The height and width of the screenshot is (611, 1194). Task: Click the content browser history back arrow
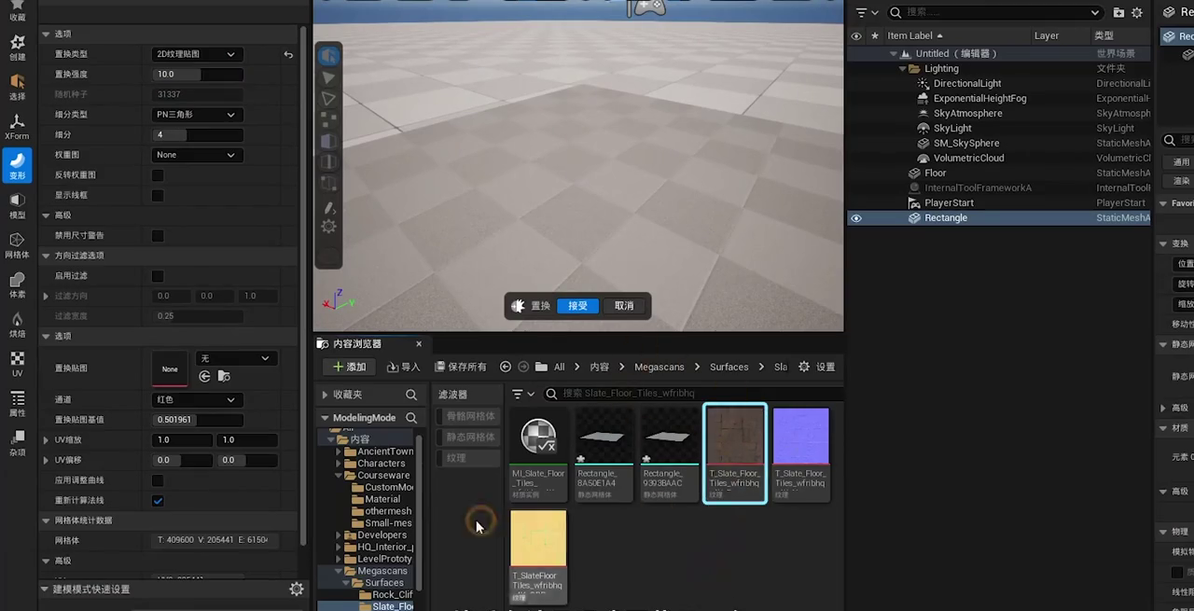click(506, 367)
